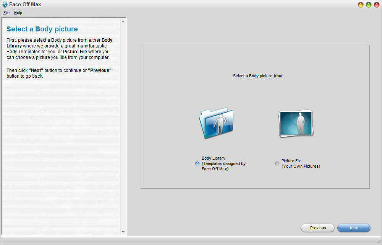Click the green maximize window button
Screen dimensions: 382x245
(x=369, y=5)
